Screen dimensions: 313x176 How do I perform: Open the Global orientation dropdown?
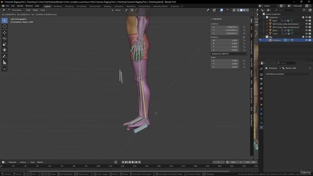pos(117,10)
